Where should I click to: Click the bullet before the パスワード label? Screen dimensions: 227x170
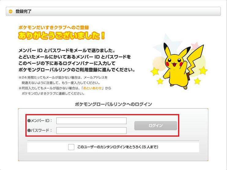(29, 131)
